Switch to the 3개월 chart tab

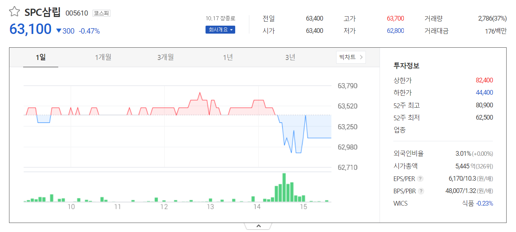(x=165, y=57)
